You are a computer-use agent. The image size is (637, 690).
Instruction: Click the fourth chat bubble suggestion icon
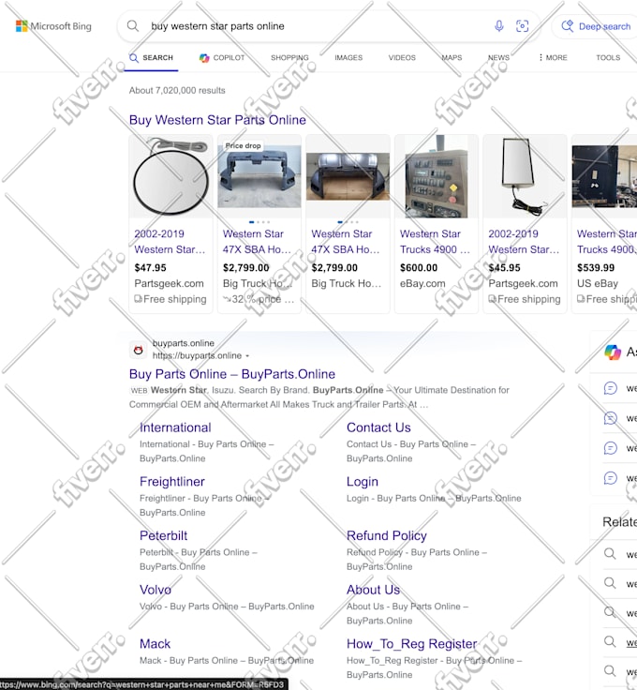[x=610, y=478]
